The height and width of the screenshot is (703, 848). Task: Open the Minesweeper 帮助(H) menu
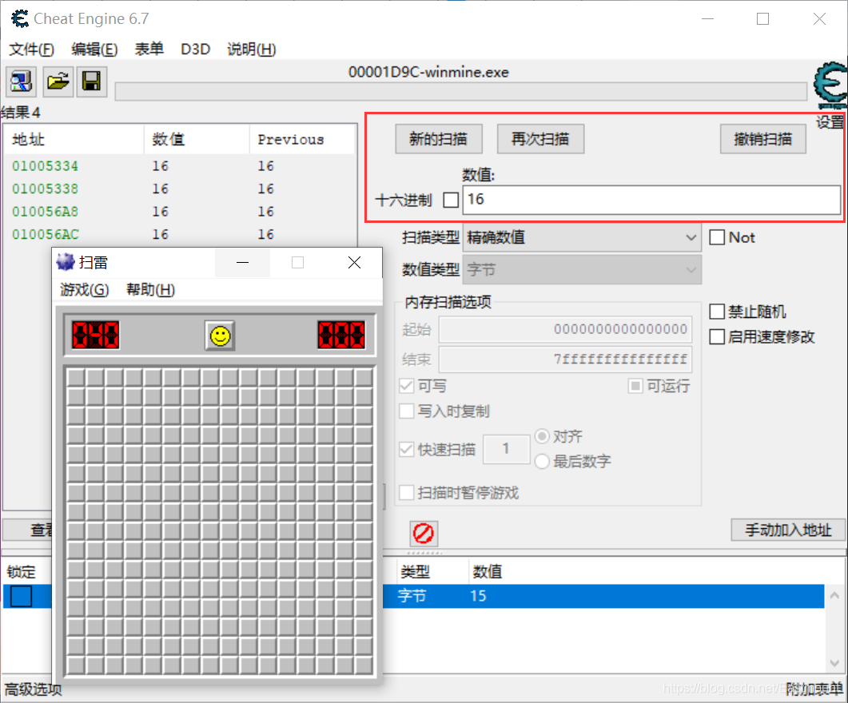click(150, 290)
